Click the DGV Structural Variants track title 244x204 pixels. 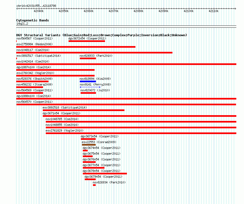102,35
